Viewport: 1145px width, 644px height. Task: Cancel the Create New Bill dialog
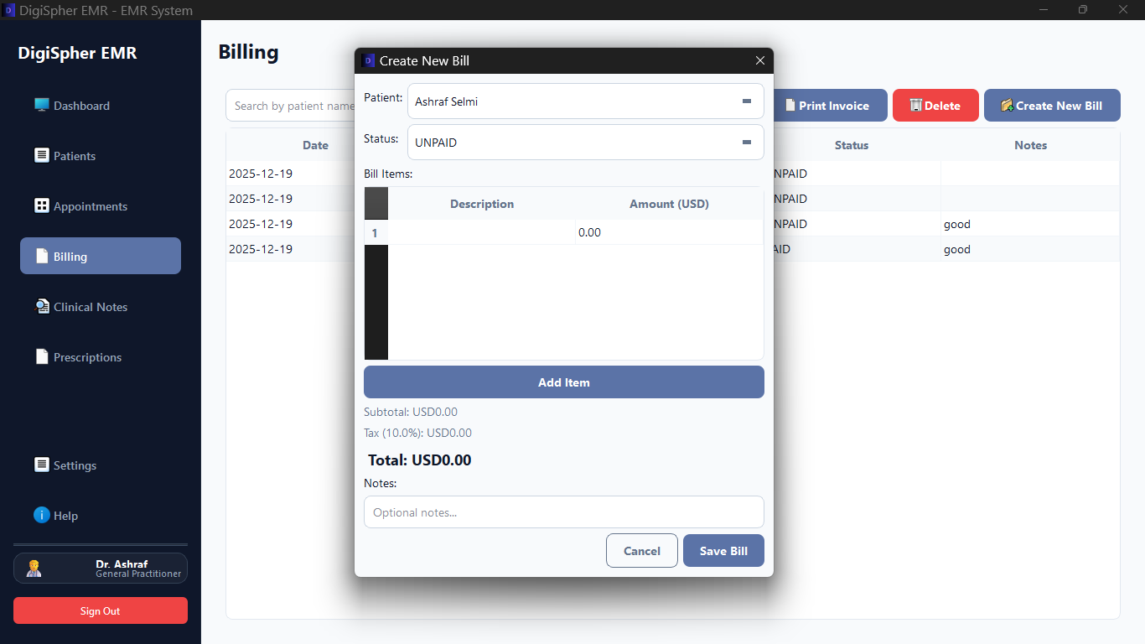pyautogui.click(x=641, y=550)
